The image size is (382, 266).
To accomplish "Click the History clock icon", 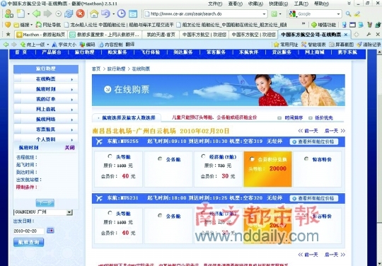I will (x=121, y=13).
